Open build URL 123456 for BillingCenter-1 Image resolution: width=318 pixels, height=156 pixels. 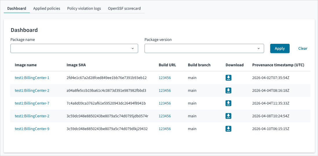165,78
